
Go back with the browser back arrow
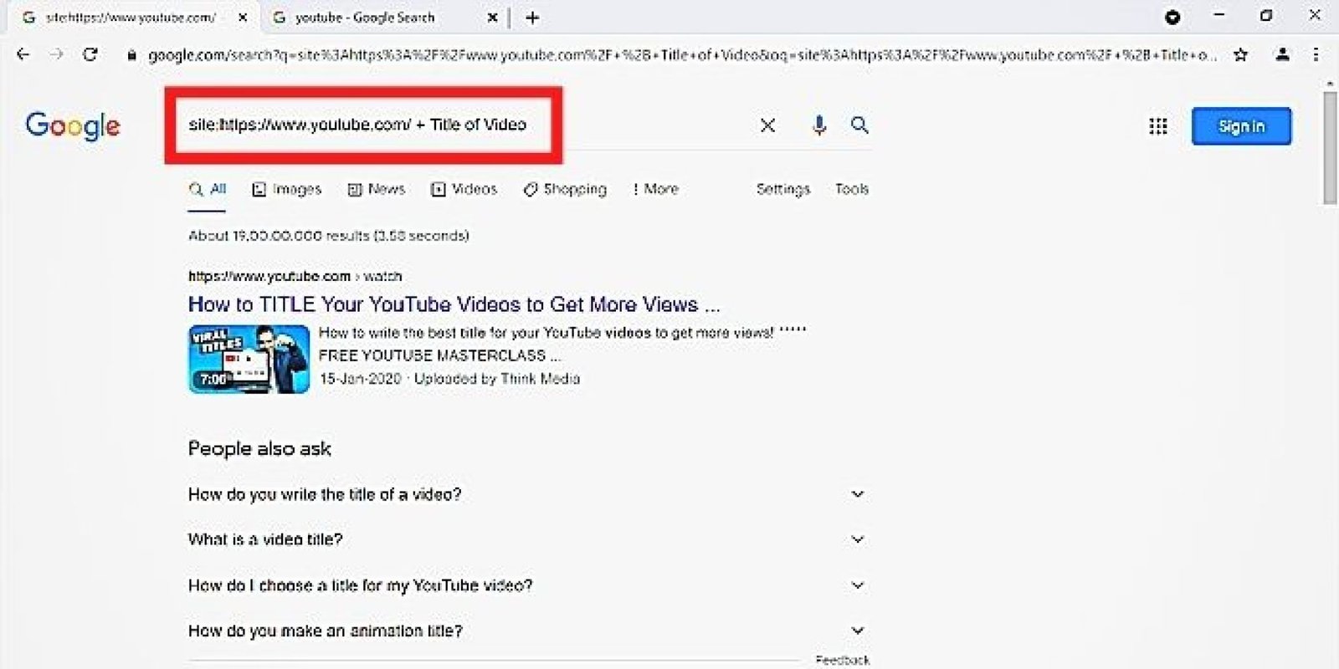pyautogui.click(x=23, y=54)
